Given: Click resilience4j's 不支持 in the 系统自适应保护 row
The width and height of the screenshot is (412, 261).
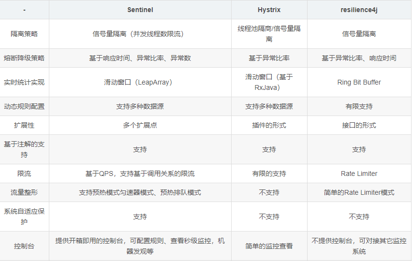Looking at the screenshot, I should (x=359, y=217).
